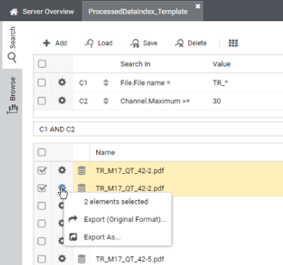
Task: Open the grid column configuration icon
Action: pos(233,43)
